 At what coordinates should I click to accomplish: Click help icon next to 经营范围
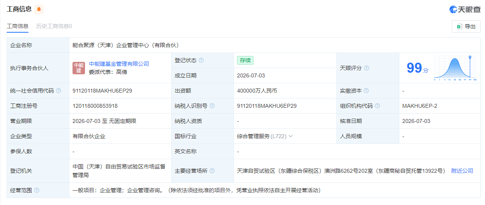pos(37,190)
